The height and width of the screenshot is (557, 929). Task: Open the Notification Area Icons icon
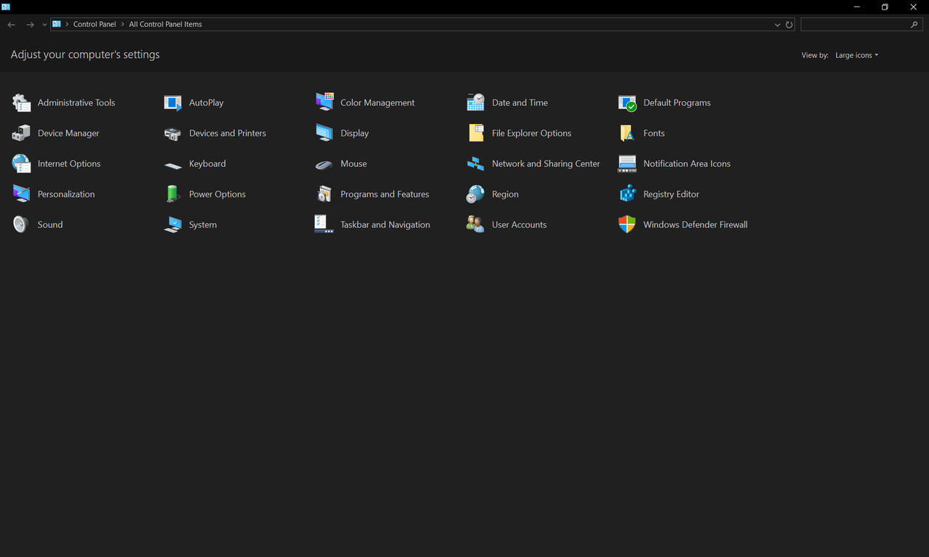[627, 163]
